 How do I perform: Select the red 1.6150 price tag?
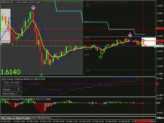click(x=160, y=41)
